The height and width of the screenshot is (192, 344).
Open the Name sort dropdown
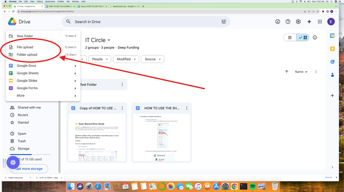tap(301, 72)
